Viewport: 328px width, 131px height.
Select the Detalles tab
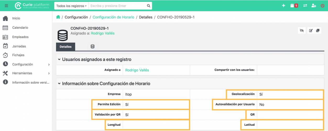(x=65, y=47)
